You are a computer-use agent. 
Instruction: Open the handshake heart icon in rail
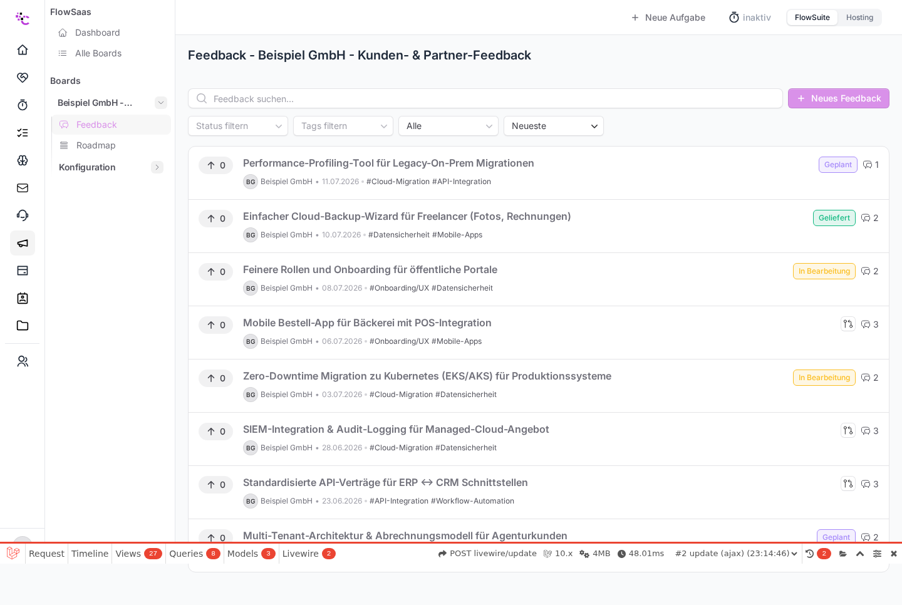tap(23, 77)
